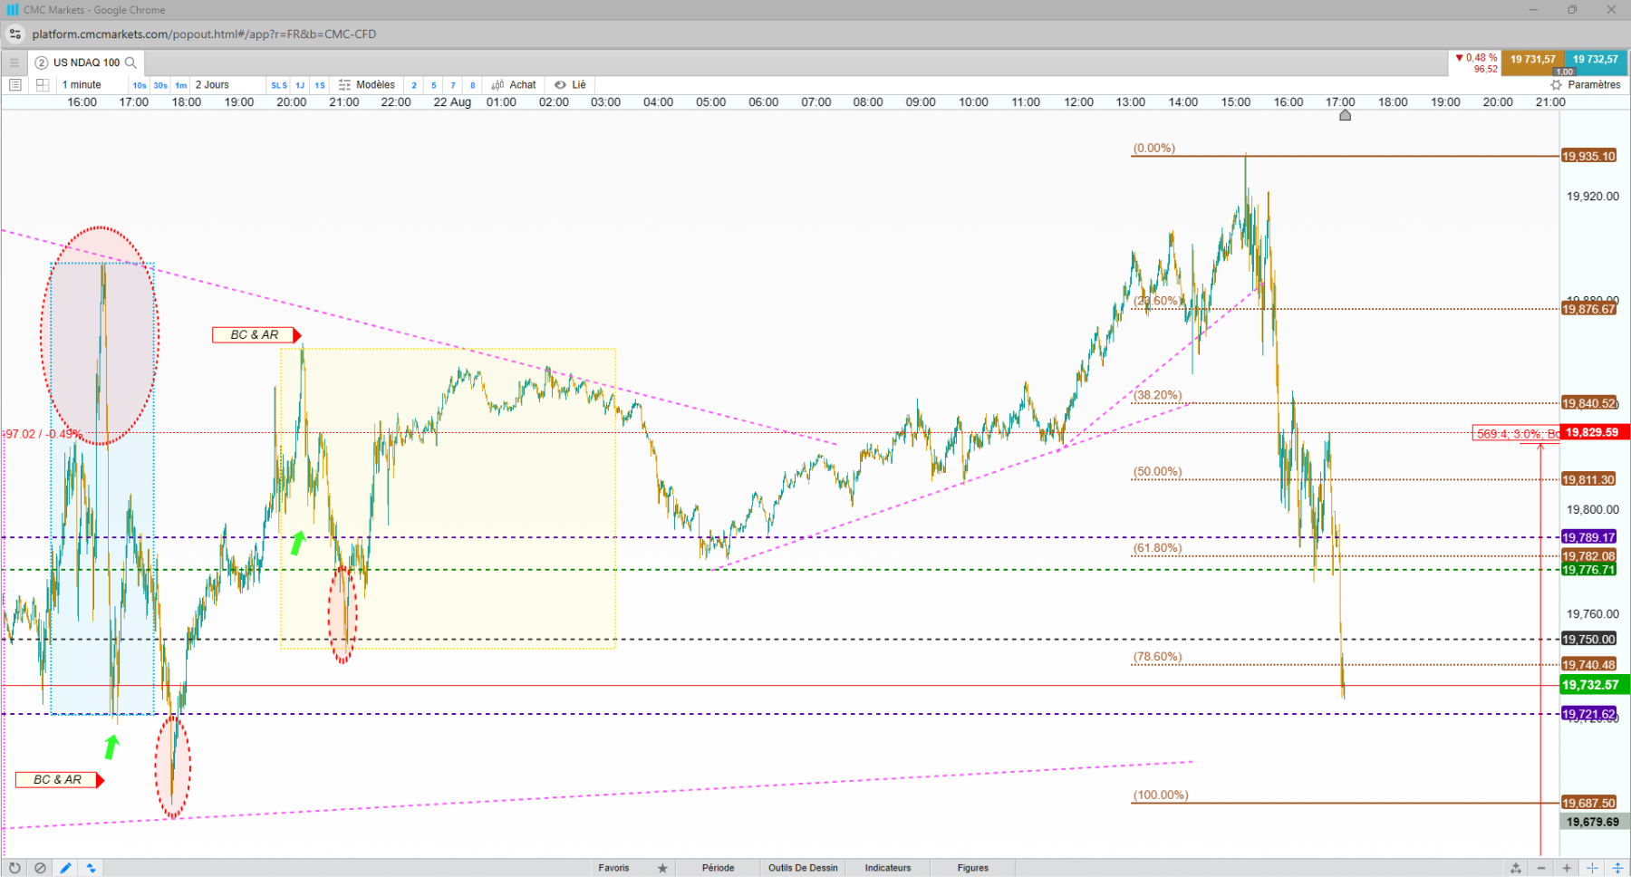This screenshot has width=1631, height=877.
Task: Click the blue pencil drawing icon
Action: pos(65,868)
